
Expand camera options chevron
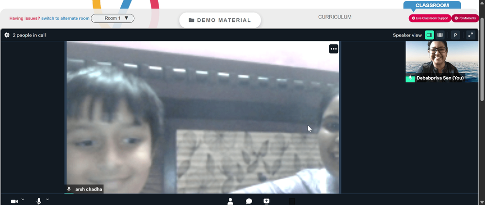pos(23,200)
